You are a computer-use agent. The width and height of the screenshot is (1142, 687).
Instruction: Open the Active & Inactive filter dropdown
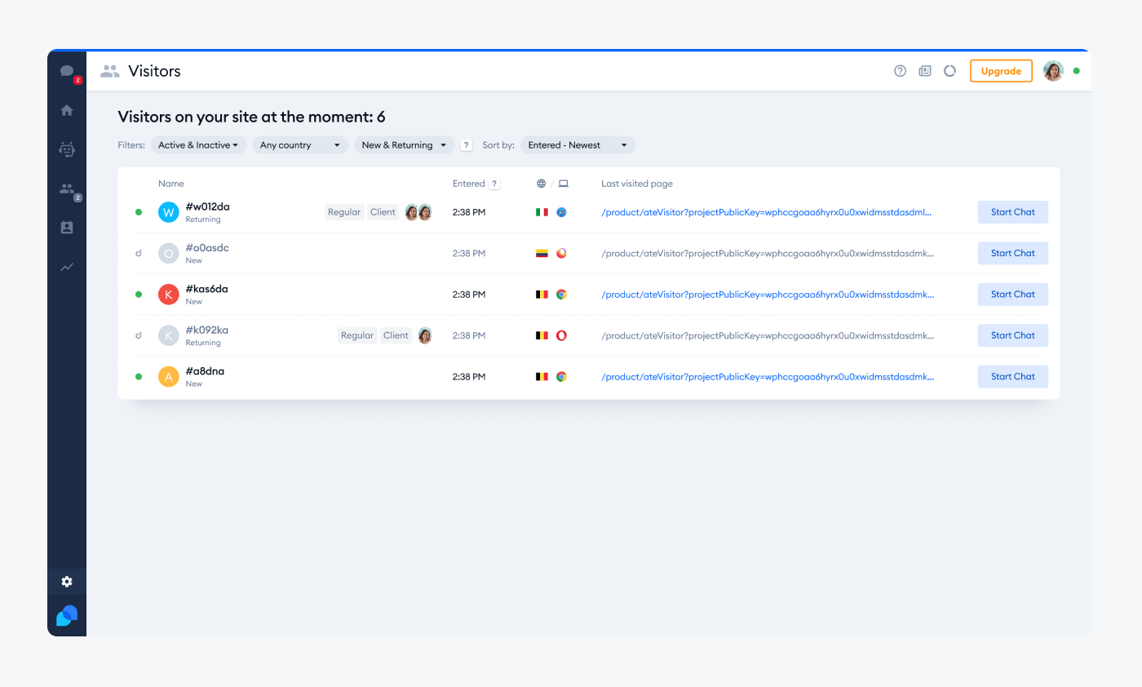198,145
